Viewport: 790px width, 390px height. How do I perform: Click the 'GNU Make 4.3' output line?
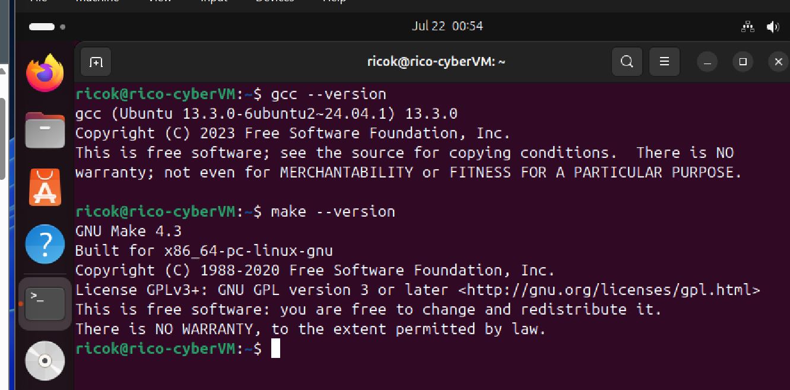click(129, 232)
